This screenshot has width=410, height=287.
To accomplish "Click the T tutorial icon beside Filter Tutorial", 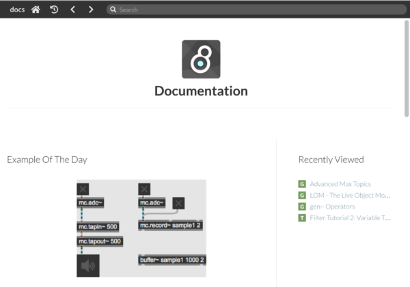I will pos(302,218).
